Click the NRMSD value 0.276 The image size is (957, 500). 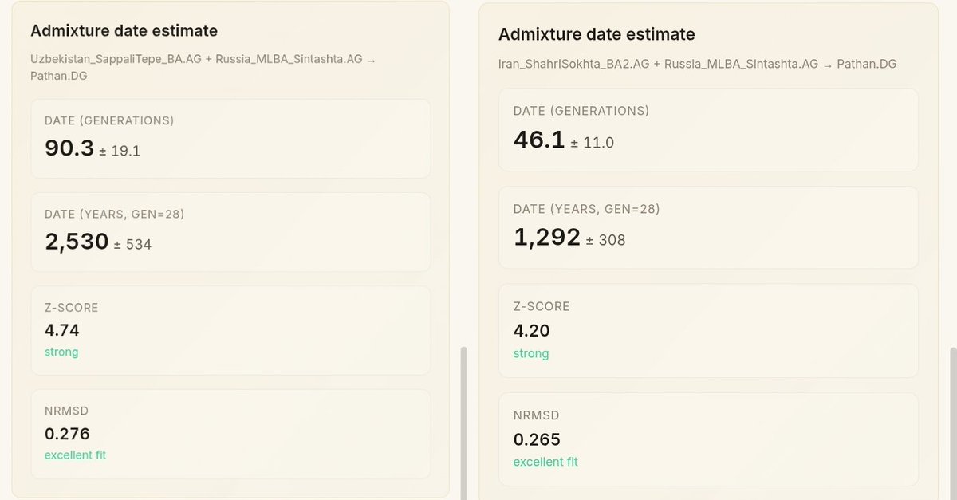click(67, 434)
